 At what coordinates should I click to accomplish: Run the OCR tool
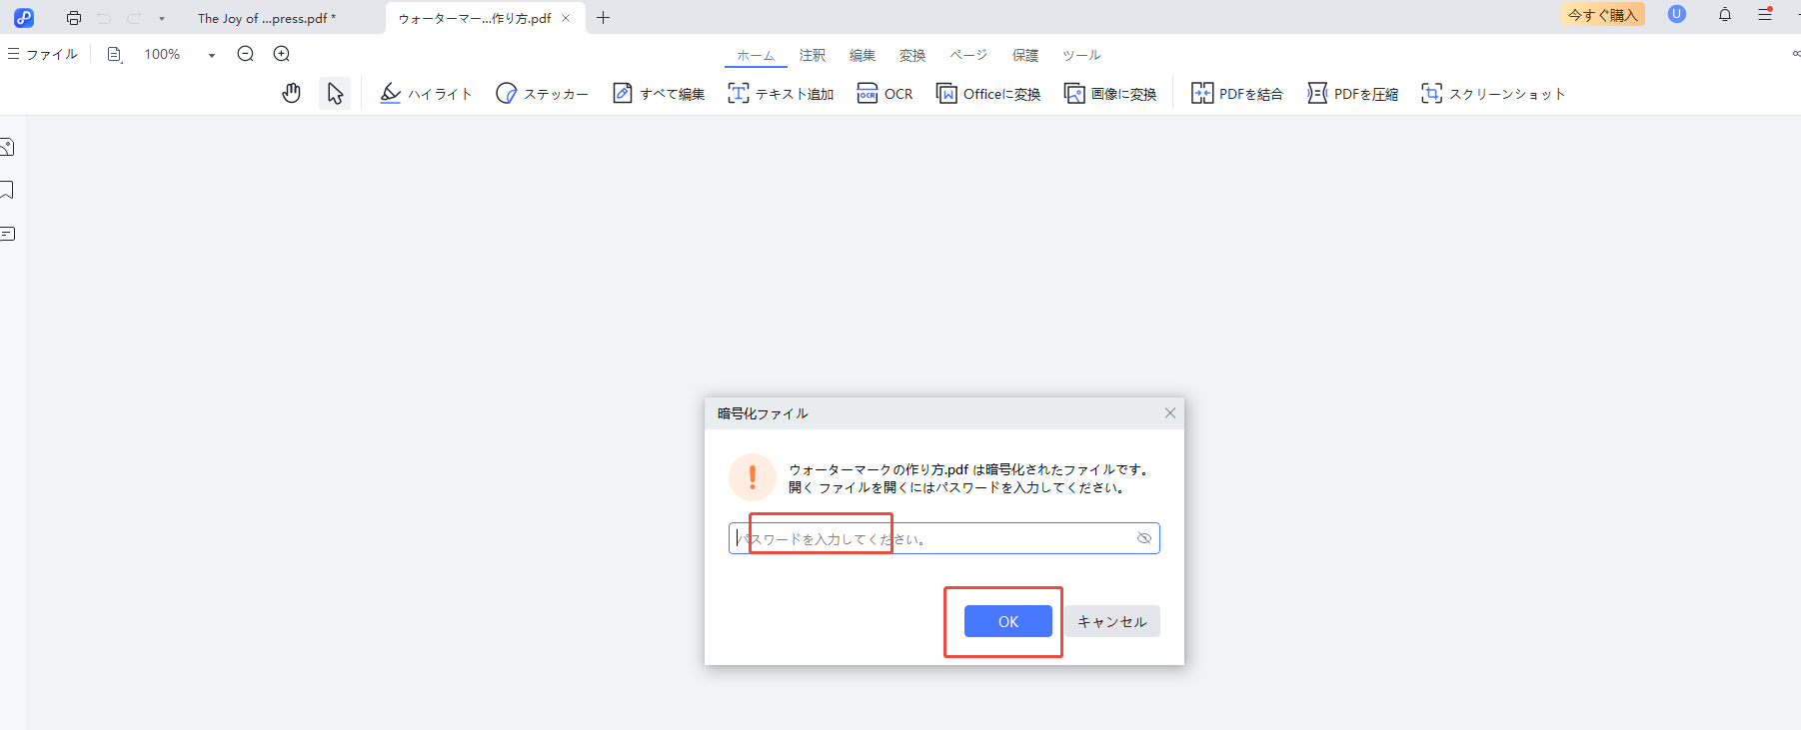886,94
